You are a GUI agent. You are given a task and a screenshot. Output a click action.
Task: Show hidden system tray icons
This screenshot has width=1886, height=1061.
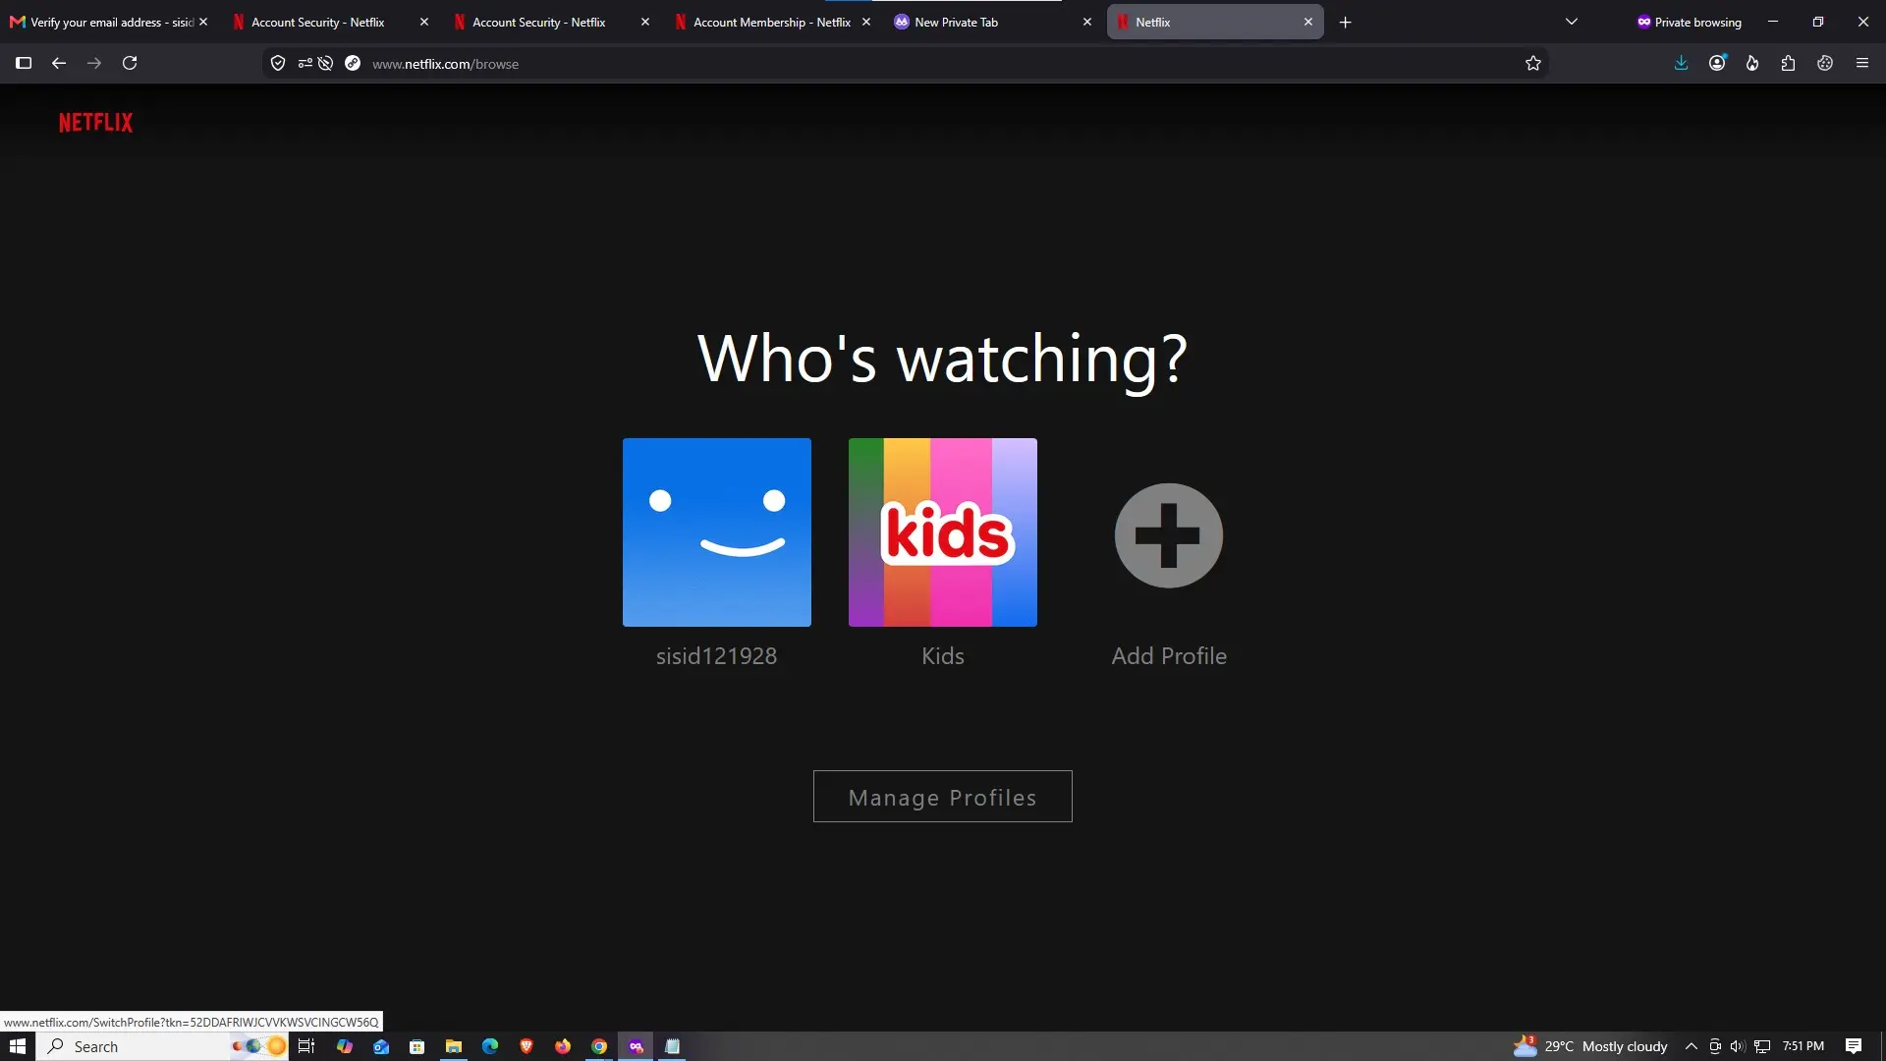(1692, 1046)
